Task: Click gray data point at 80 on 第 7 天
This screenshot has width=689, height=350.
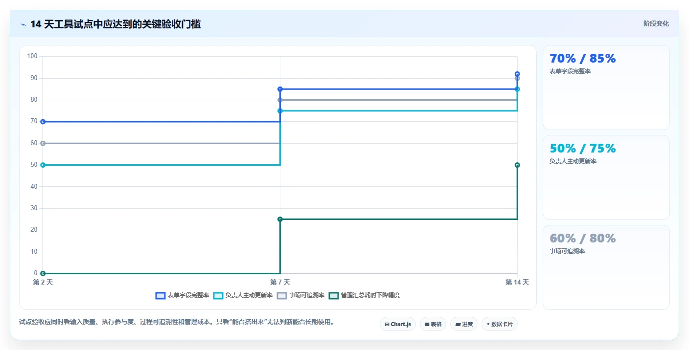Action: point(280,100)
